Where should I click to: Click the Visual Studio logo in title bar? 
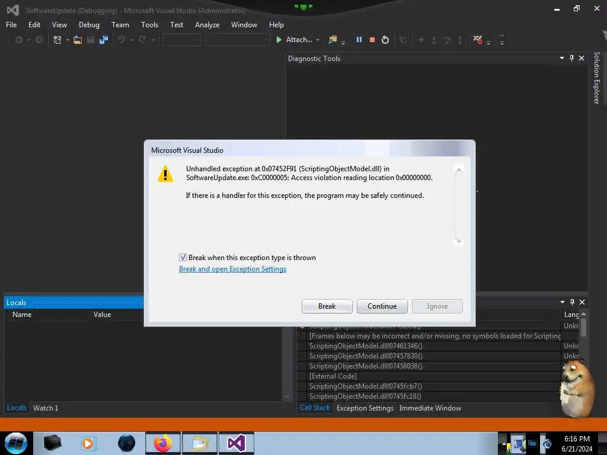[13, 10]
